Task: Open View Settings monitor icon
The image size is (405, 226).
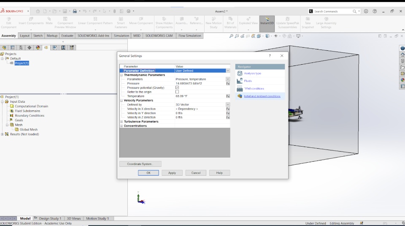Action: (x=298, y=36)
